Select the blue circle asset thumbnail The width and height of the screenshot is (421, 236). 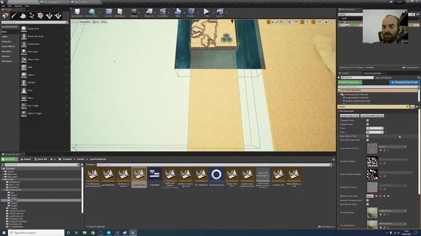pos(216,175)
